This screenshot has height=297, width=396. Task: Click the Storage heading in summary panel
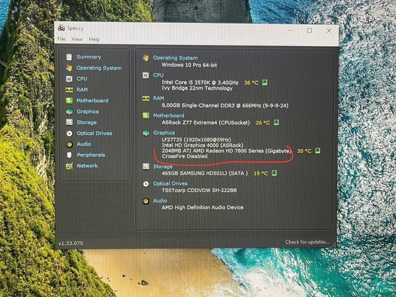[x=163, y=168]
